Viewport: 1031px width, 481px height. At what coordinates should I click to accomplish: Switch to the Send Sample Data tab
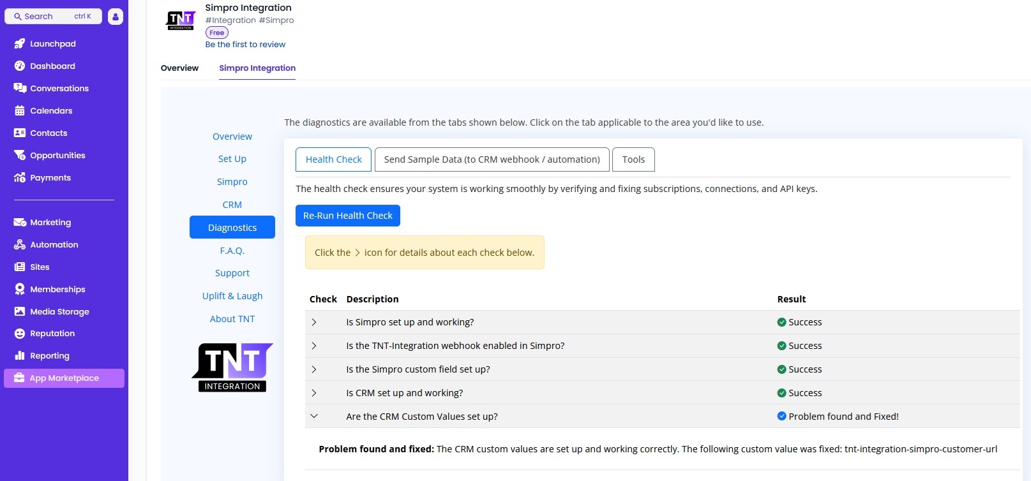tap(492, 159)
